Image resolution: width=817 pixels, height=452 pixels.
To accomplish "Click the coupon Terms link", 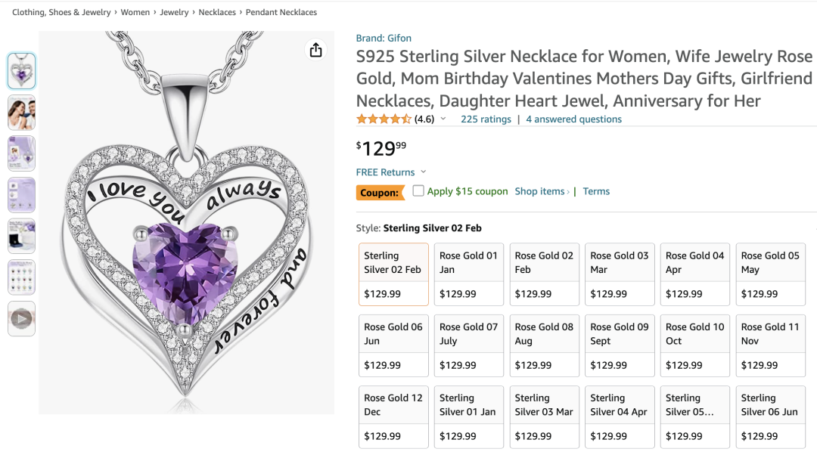I will [596, 191].
